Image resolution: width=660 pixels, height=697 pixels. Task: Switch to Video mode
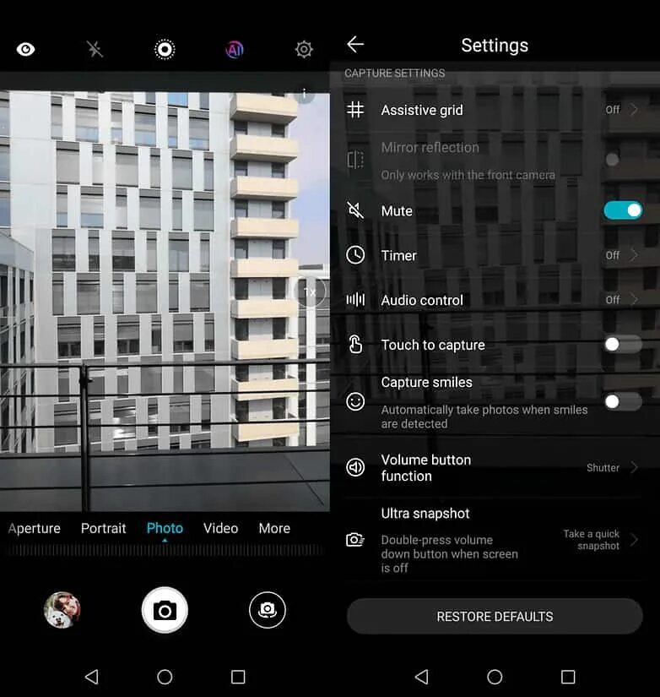[221, 528]
